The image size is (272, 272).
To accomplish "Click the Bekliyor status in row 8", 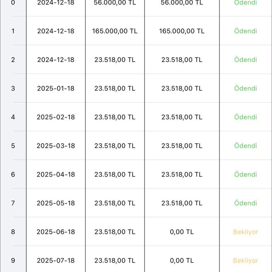I will pyautogui.click(x=245, y=232).
